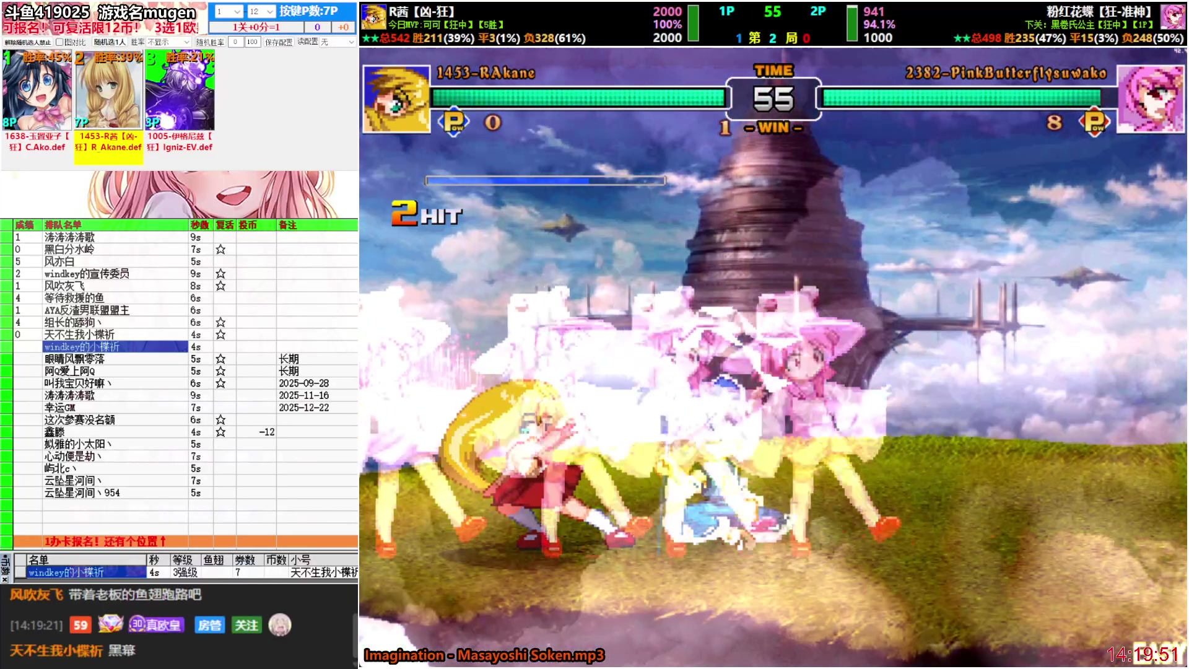This screenshot has height=669, width=1189.
Task: Open the second number dropdown showing 12
Action: coord(261,11)
